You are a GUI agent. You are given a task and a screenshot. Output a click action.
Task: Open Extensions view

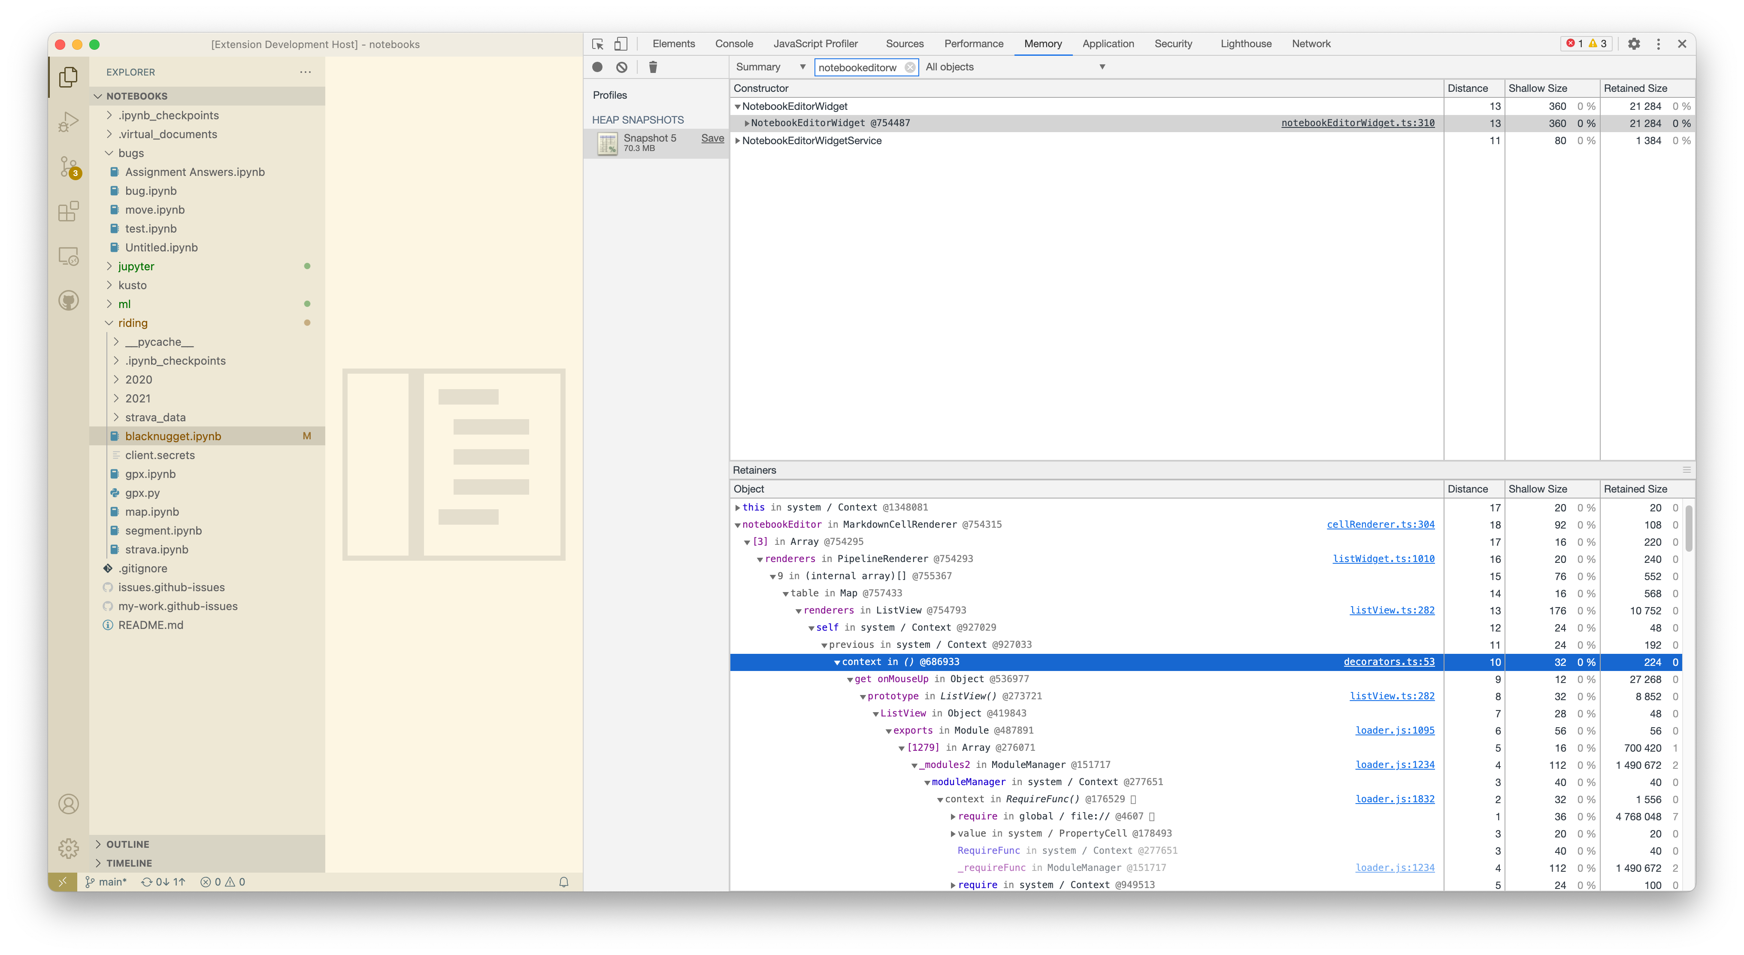click(x=68, y=212)
